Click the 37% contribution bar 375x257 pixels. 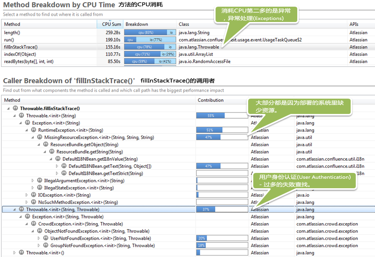(206, 209)
